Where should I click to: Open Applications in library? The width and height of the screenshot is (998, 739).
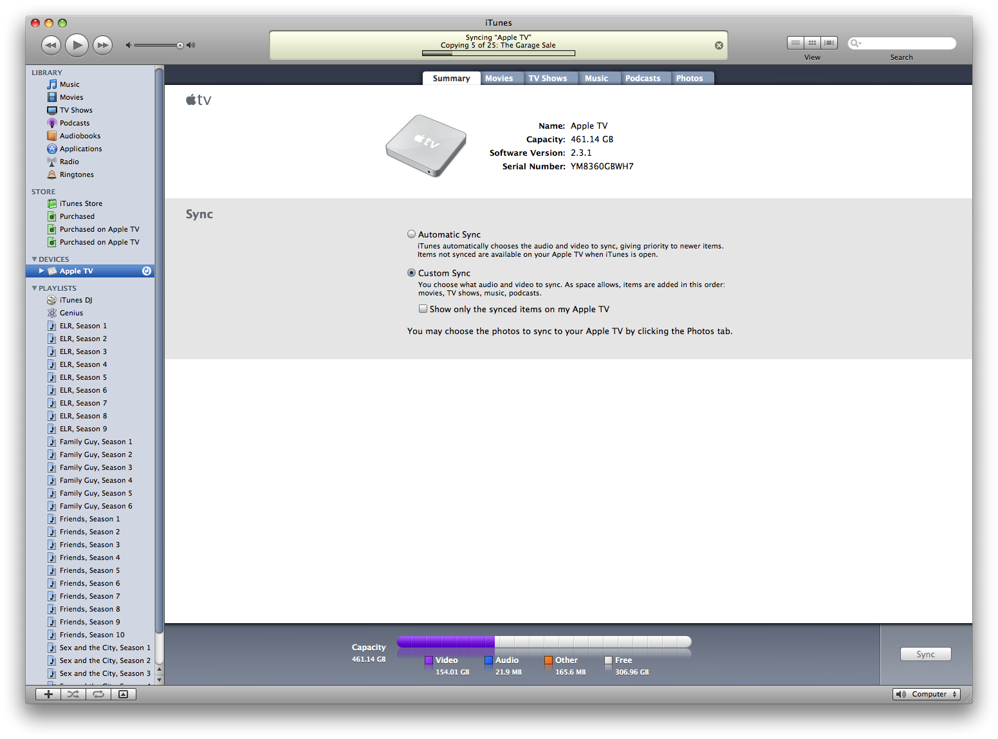90,149
